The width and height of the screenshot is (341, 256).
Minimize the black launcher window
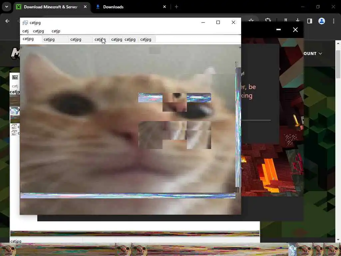[278, 29]
